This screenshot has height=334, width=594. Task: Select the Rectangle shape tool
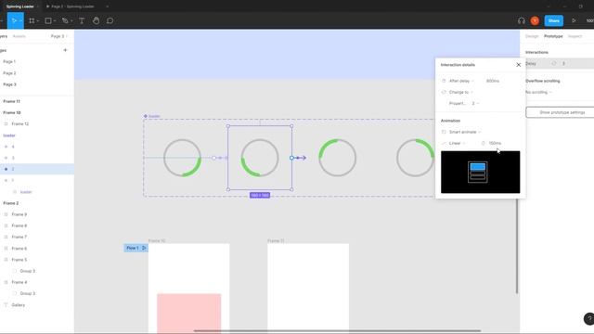pos(48,20)
